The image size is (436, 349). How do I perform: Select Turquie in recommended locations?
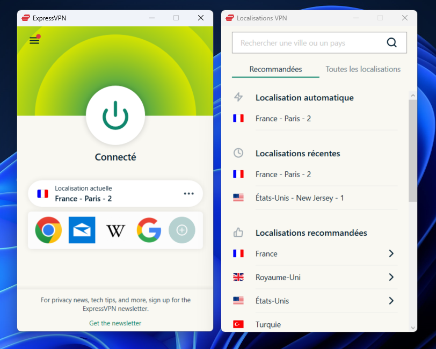(x=315, y=324)
